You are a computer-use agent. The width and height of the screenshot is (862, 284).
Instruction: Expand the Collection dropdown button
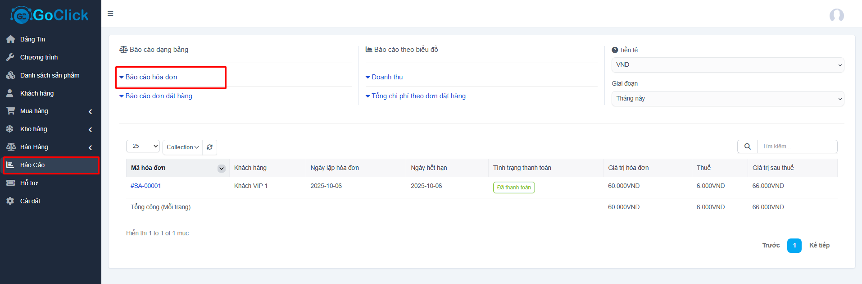182,147
